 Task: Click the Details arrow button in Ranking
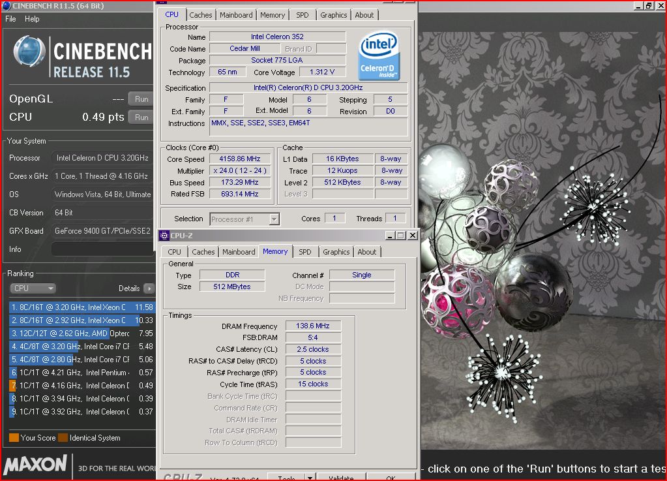149,288
